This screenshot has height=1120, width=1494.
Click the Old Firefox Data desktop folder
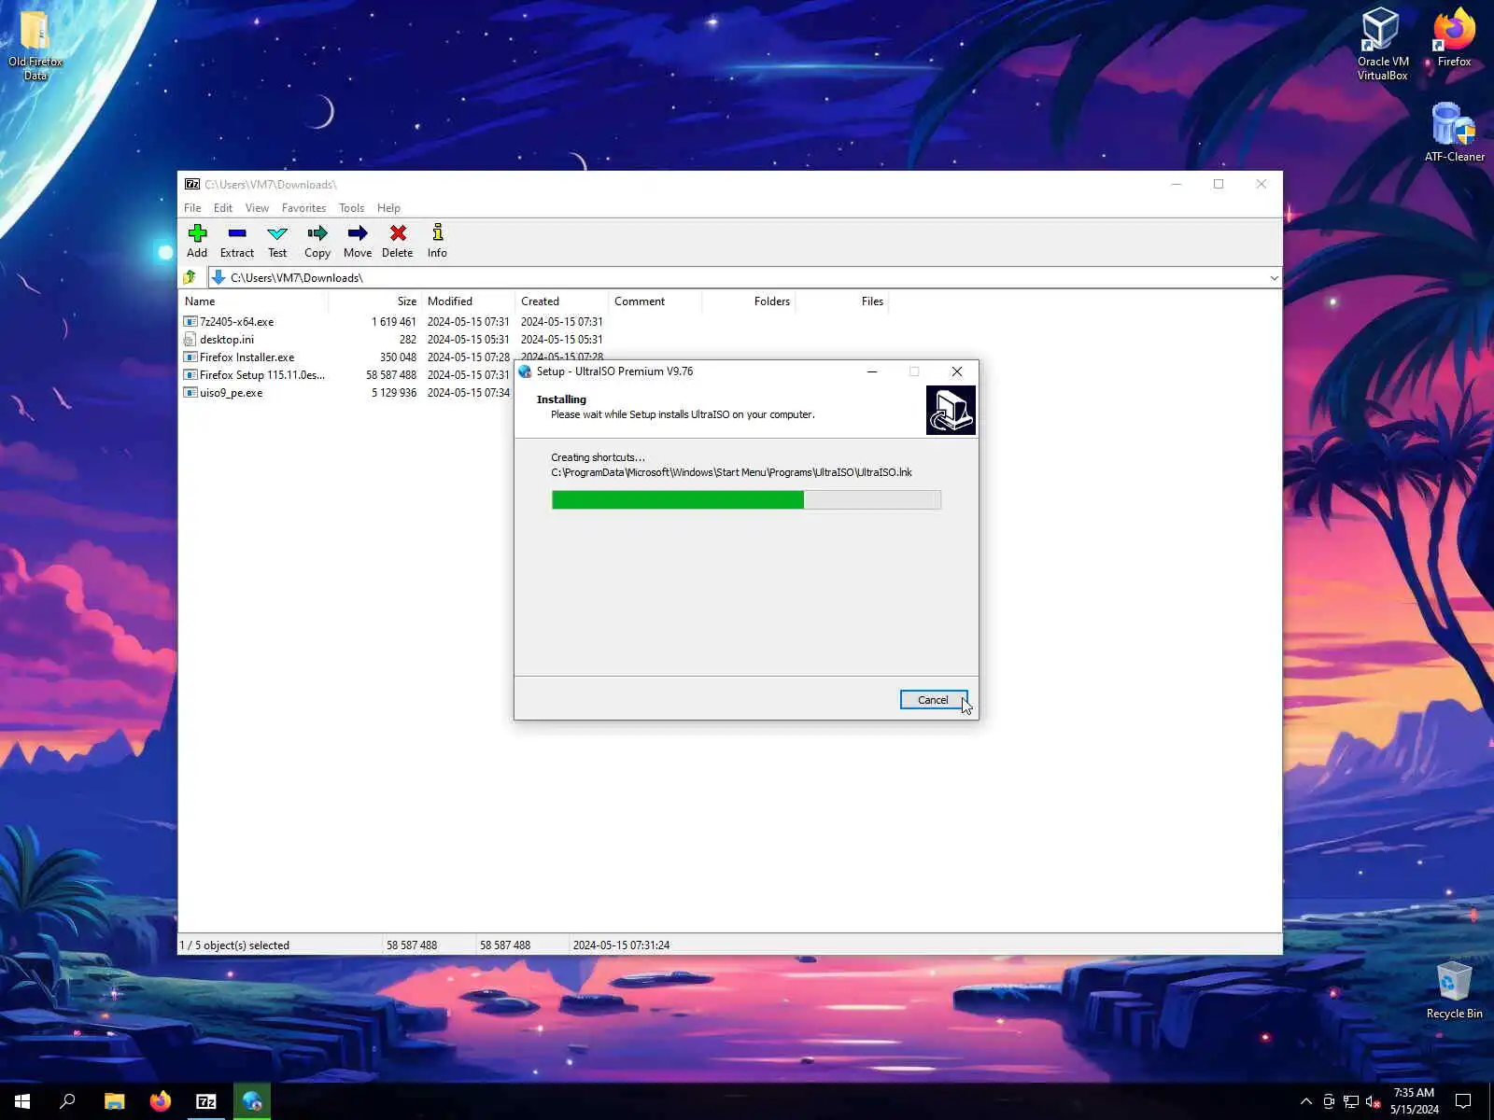coord(35,45)
